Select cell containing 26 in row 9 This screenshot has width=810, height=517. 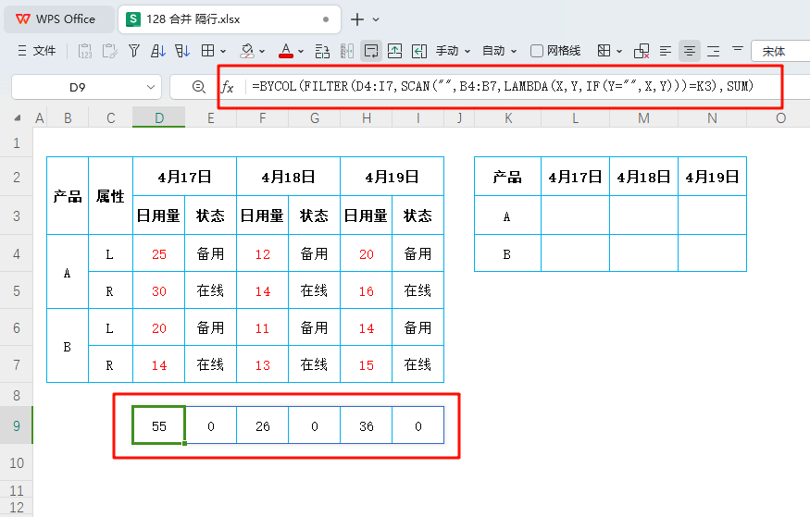(262, 426)
